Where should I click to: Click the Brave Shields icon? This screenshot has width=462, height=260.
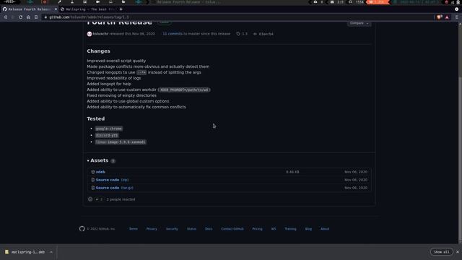(x=440, y=17)
